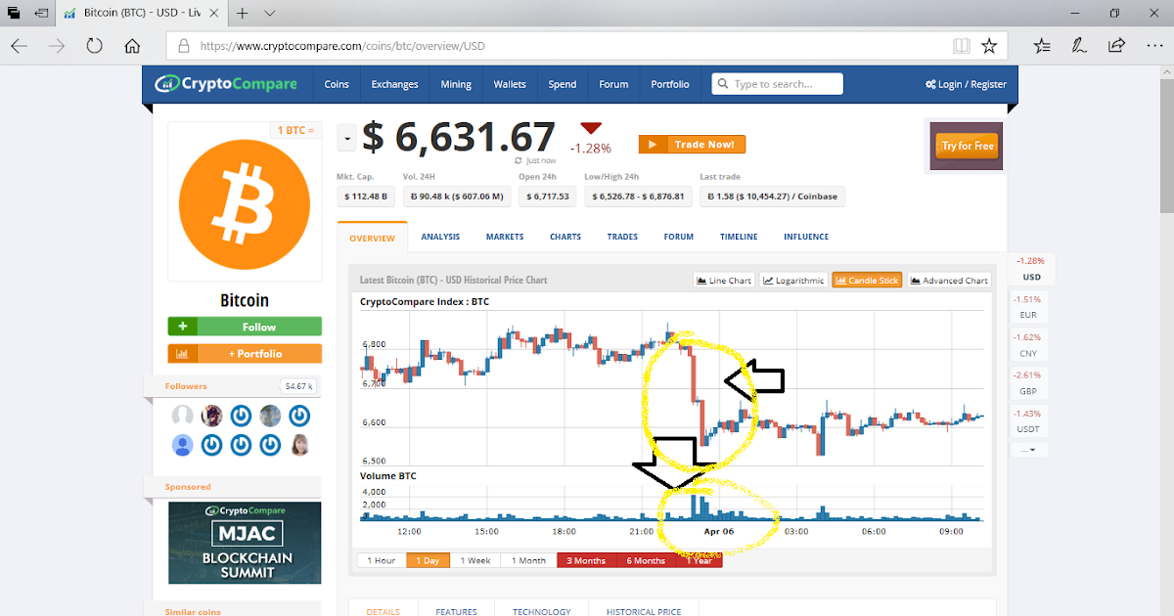Open the browser home page icon
This screenshot has width=1174, height=616.
[132, 46]
